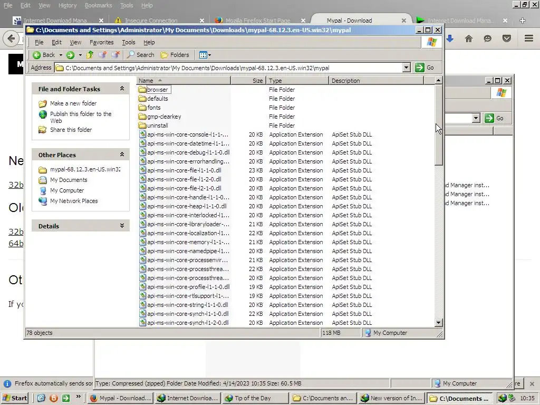Click the Firefox home icon
Screen dimensions: 540x405
[x=469, y=38]
